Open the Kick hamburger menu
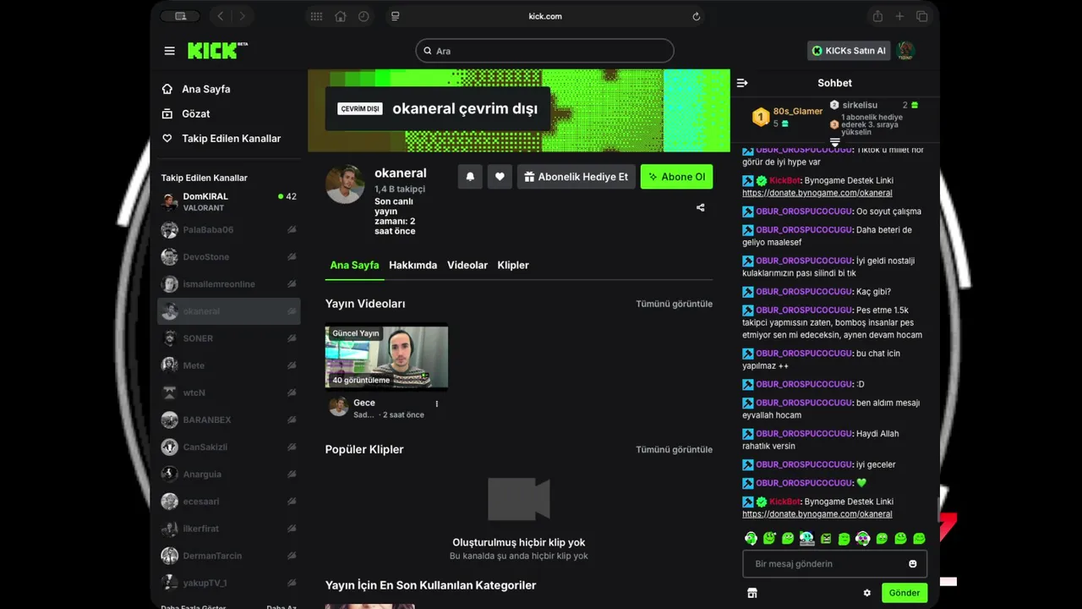Image resolution: width=1082 pixels, height=609 pixels. click(169, 51)
